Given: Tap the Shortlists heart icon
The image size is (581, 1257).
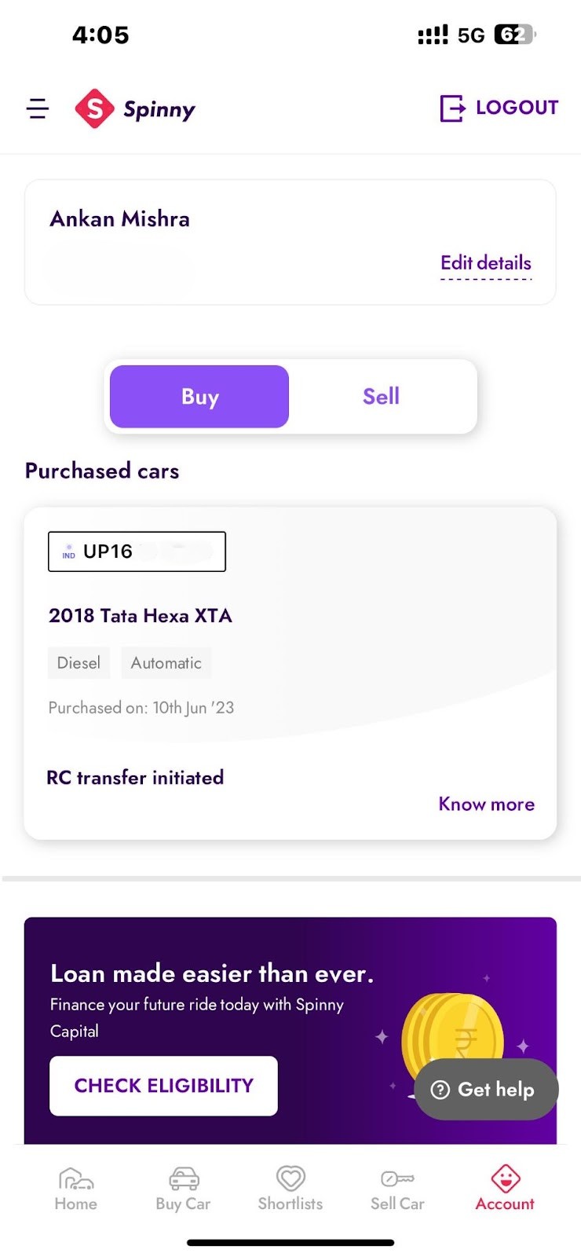Looking at the screenshot, I should (290, 1178).
